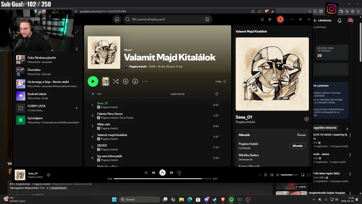
Task: Click the duration clock column header
Action: pos(217,94)
